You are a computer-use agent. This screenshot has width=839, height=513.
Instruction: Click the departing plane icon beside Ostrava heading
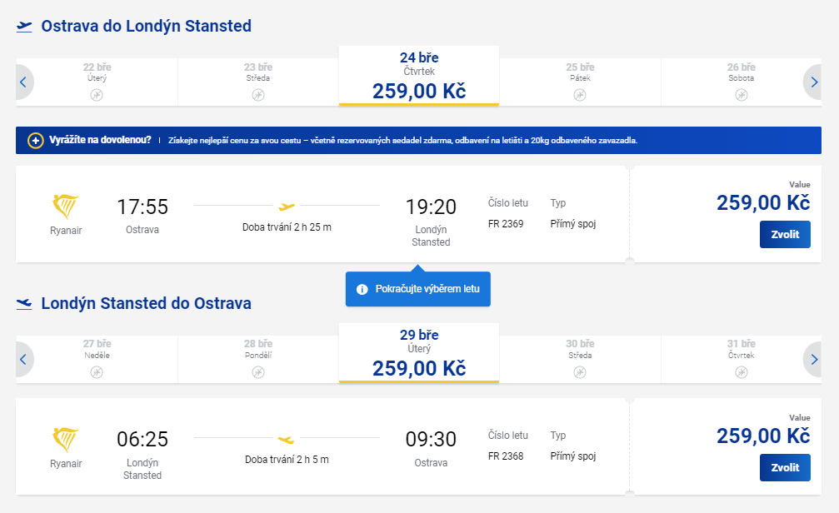(24, 26)
